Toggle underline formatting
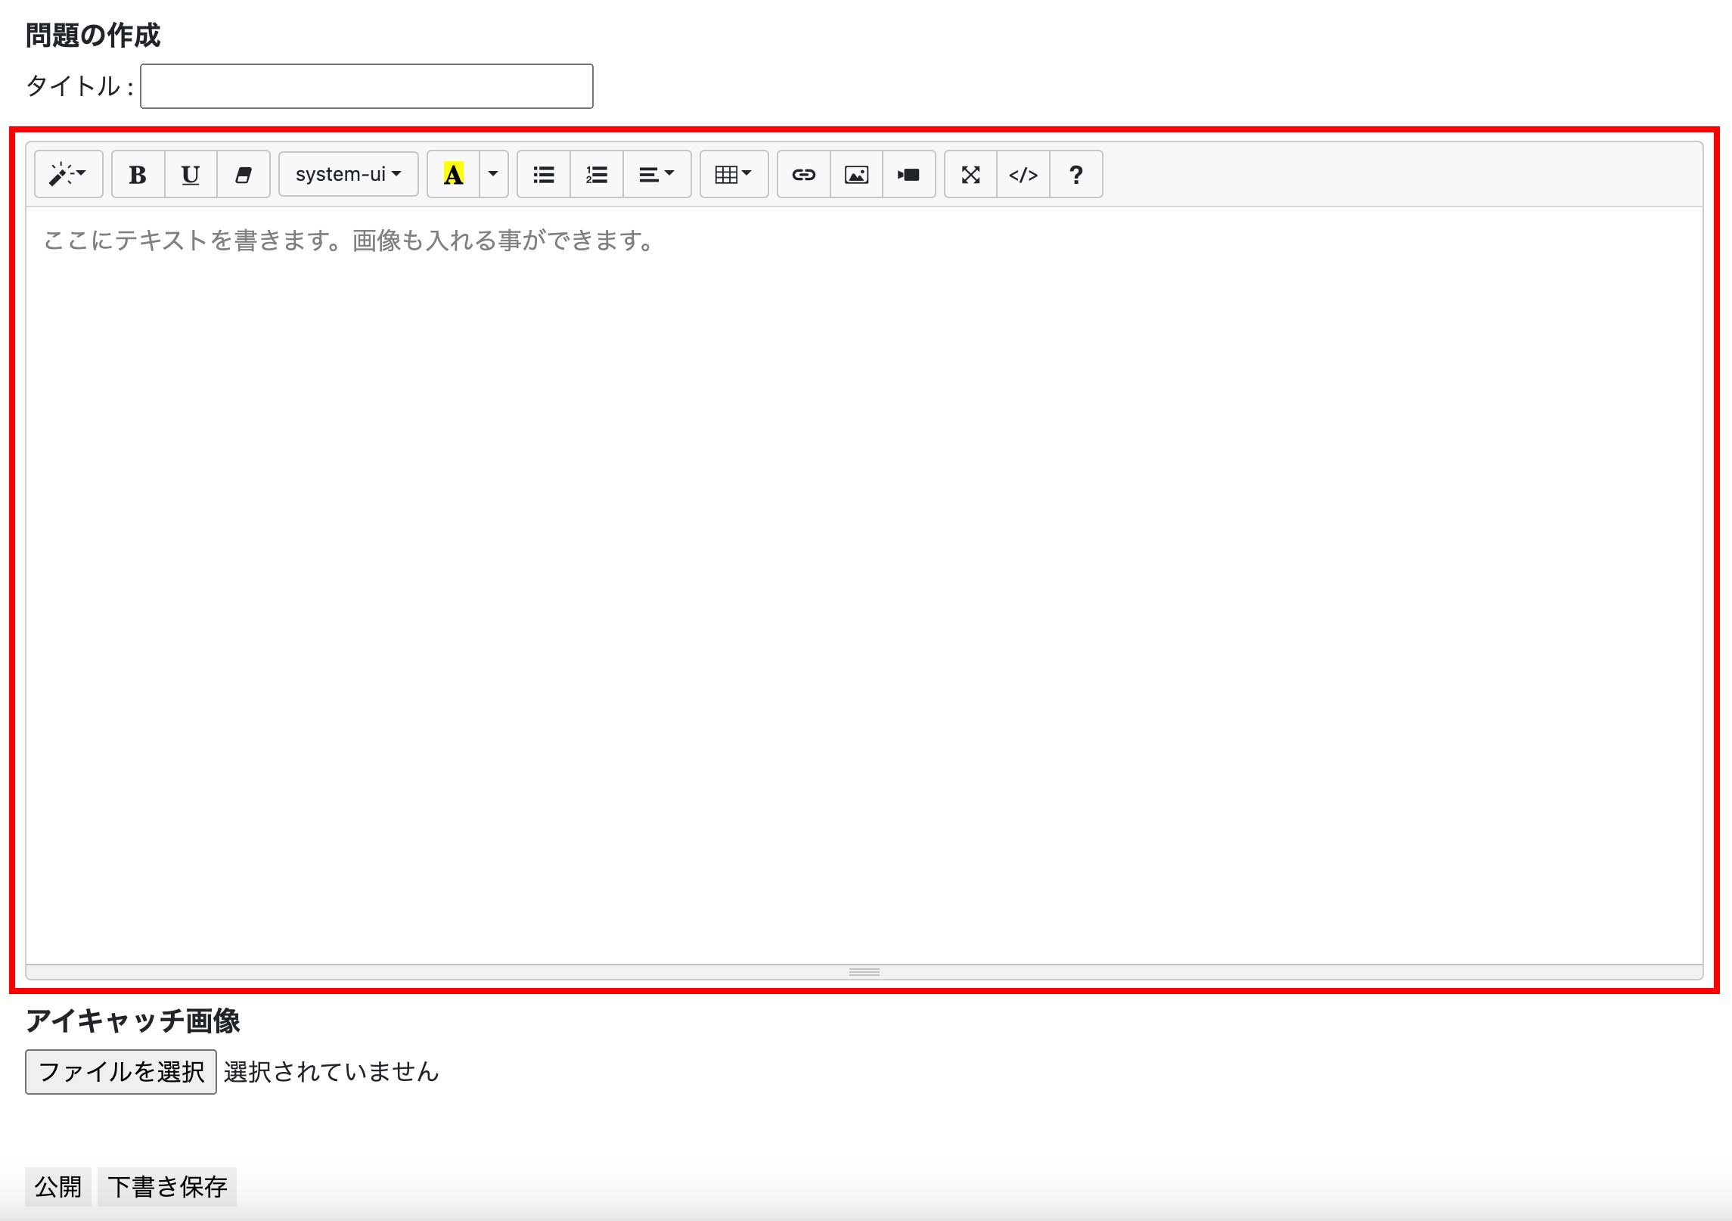Viewport: 1732px width, 1221px height. [191, 175]
